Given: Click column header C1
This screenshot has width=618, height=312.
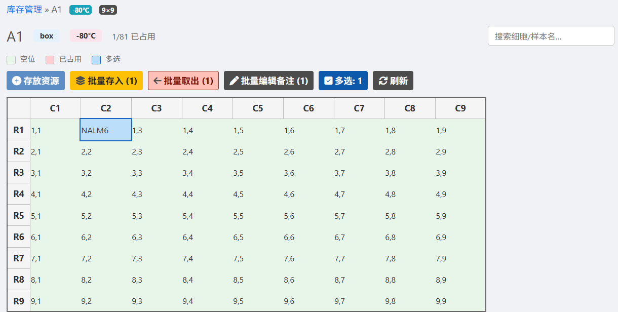Looking at the screenshot, I should pyautogui.click(x=55, y=108).
